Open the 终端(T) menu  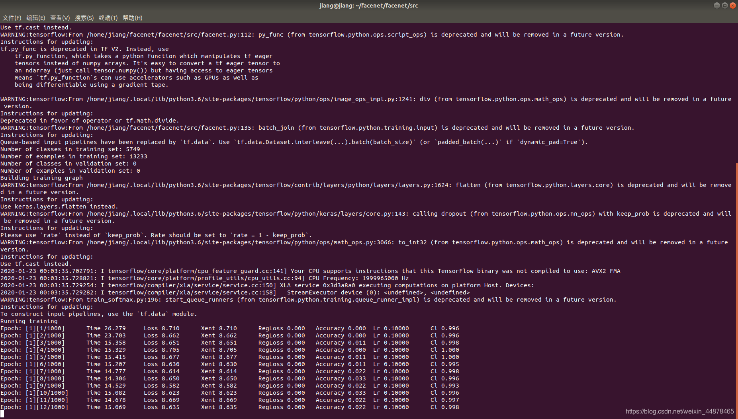[x=108, y=18]
